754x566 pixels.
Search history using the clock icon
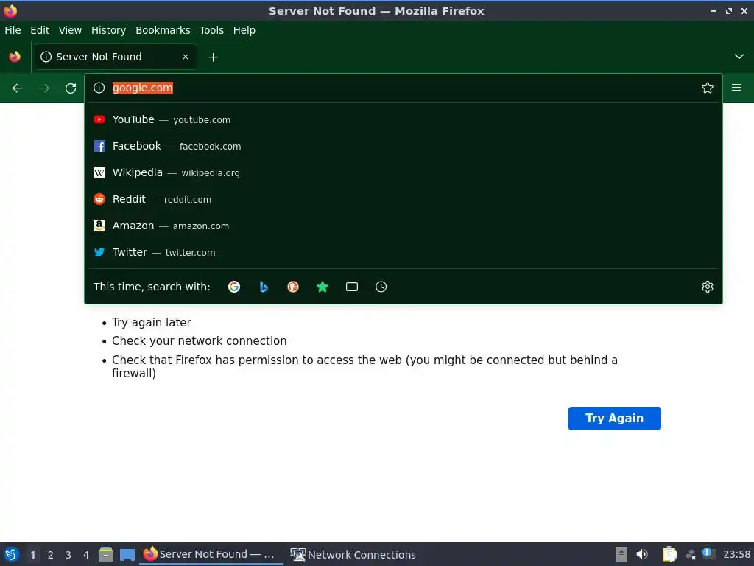(381, 287)
